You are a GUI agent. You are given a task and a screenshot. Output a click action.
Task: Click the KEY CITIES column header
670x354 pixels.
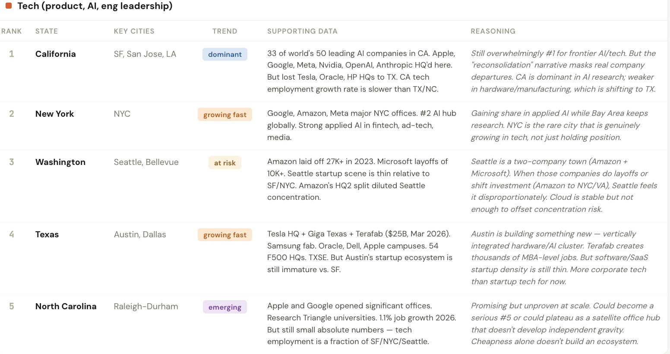click(134, 31)
